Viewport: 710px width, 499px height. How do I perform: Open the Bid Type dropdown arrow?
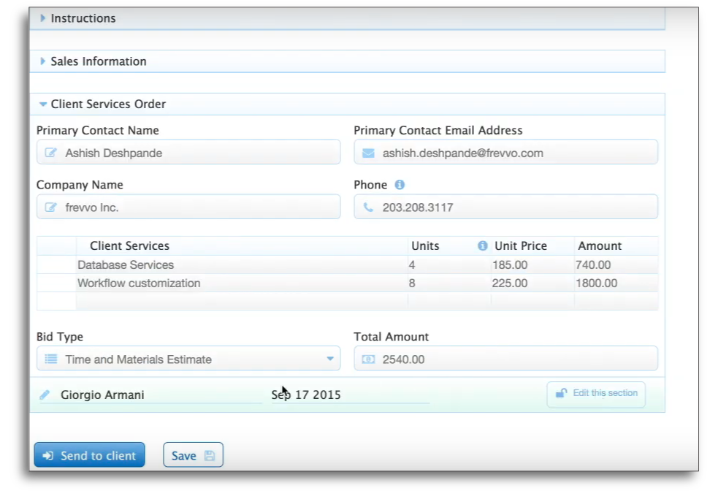tap(330, 359)
